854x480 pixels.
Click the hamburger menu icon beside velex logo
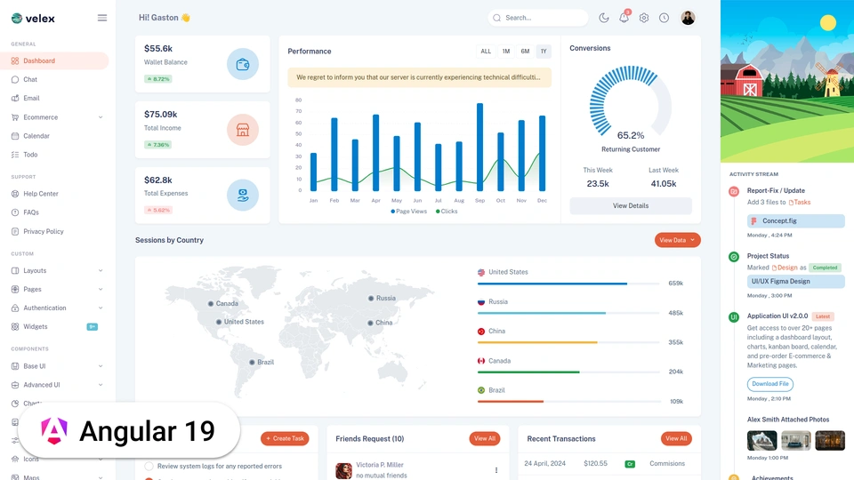(102, 18)
